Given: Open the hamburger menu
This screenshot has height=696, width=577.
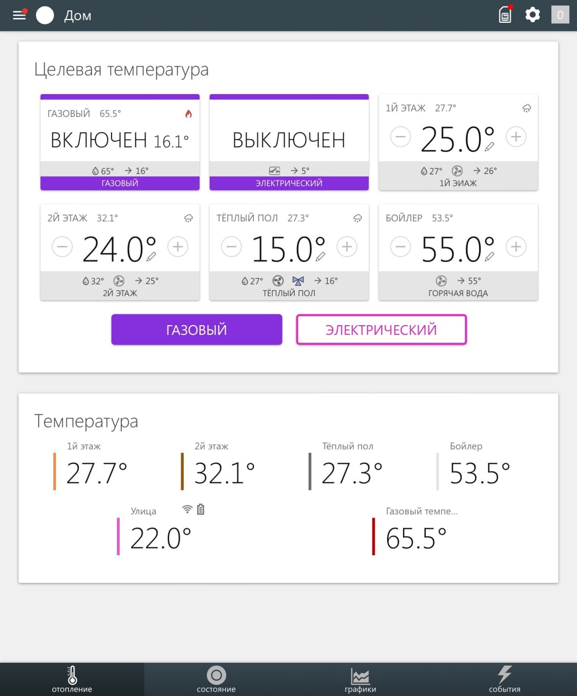Looking at the screenshot, I should [20, 15].
